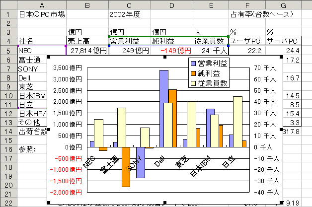Click the 日本IBM cell in column A
This screenshot has height=207, width=312.
tap(32, 96)
